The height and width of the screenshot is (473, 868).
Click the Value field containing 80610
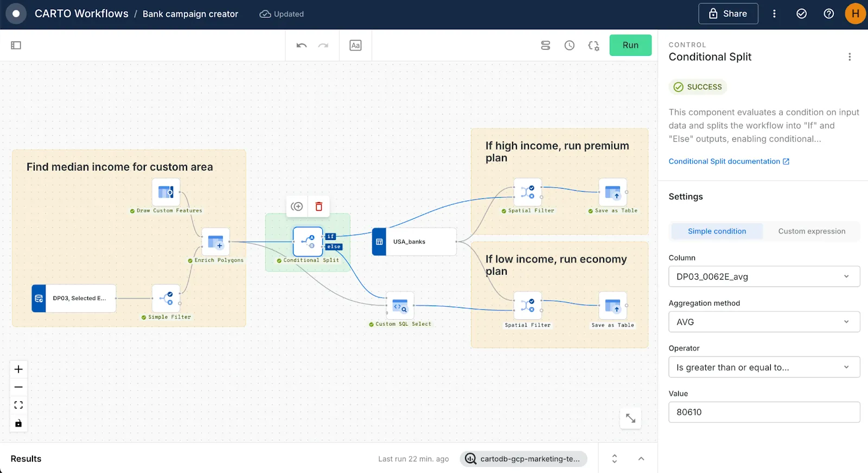pyautogui.click(x=764, y=412)
